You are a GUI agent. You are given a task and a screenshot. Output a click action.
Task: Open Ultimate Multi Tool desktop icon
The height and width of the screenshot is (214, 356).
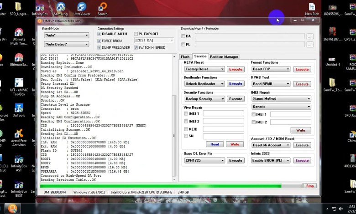tap(19, 36)
